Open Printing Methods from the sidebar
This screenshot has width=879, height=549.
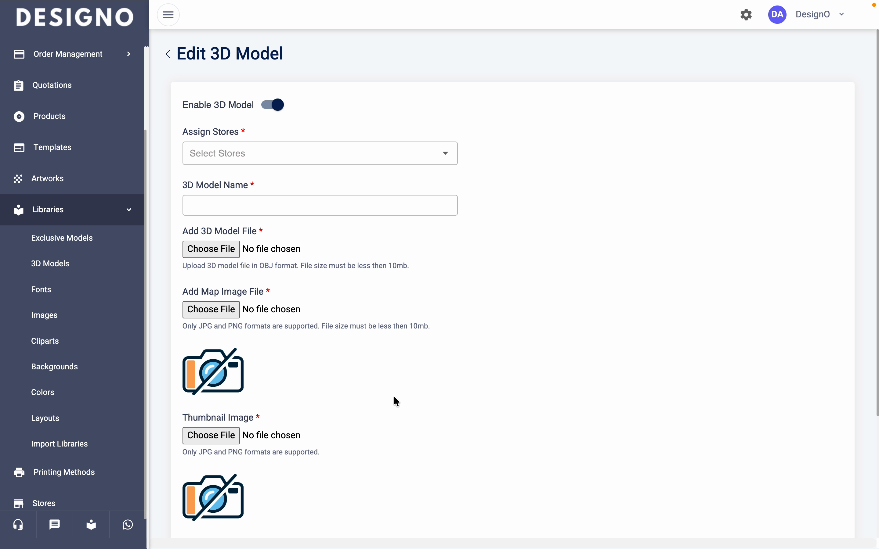64,472
